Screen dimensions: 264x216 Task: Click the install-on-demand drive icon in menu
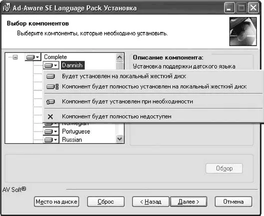pos(50,102)
